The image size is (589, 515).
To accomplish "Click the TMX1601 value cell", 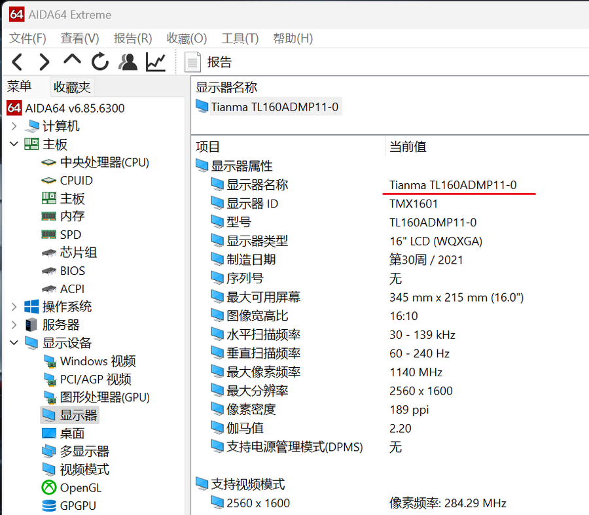I will click(414, 204).
